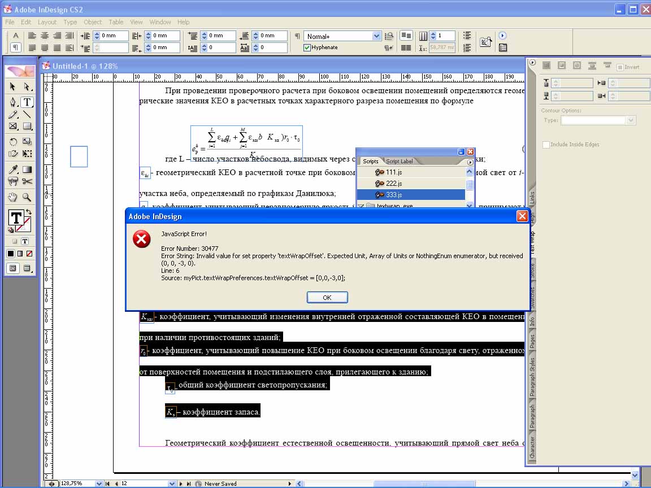
Task: Open the Pages side tab
Action: click(532, 342)
